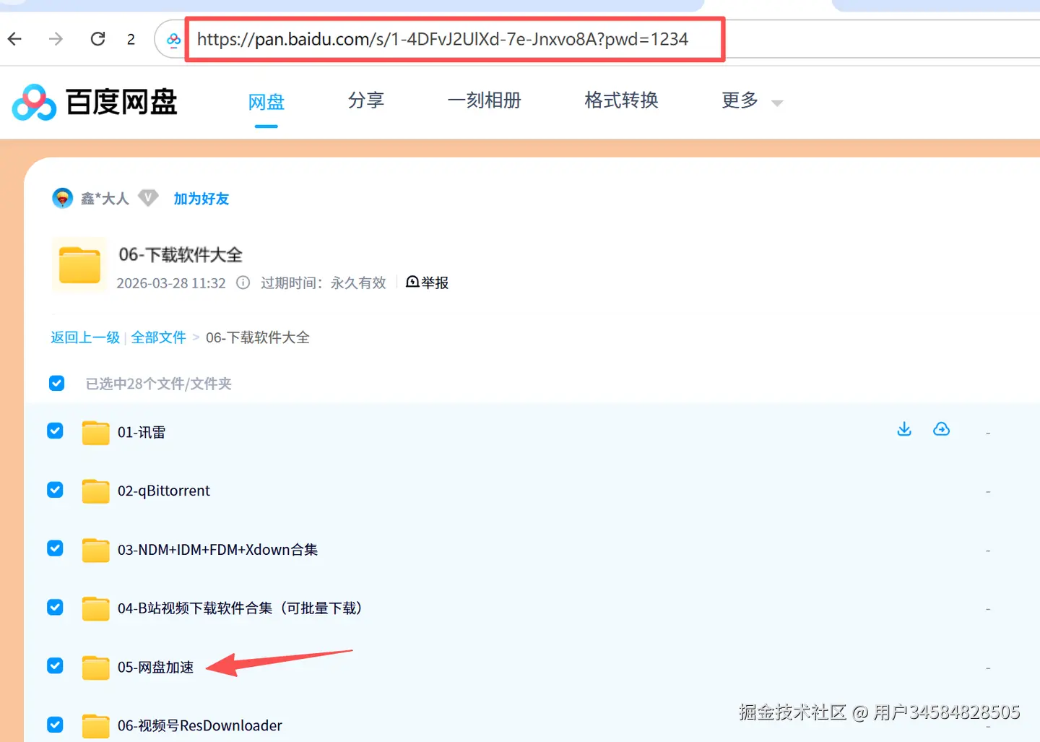Screen dimensions: 1040x742
Task: Toggle the select-all checkbox
Action: coord(56,383)
